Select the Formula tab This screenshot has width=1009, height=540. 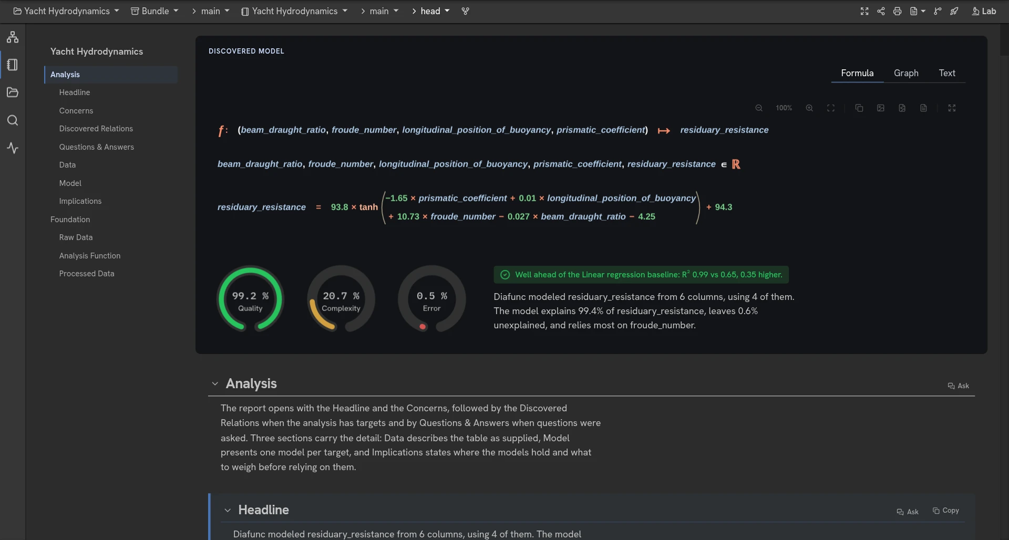coord(857,73)
